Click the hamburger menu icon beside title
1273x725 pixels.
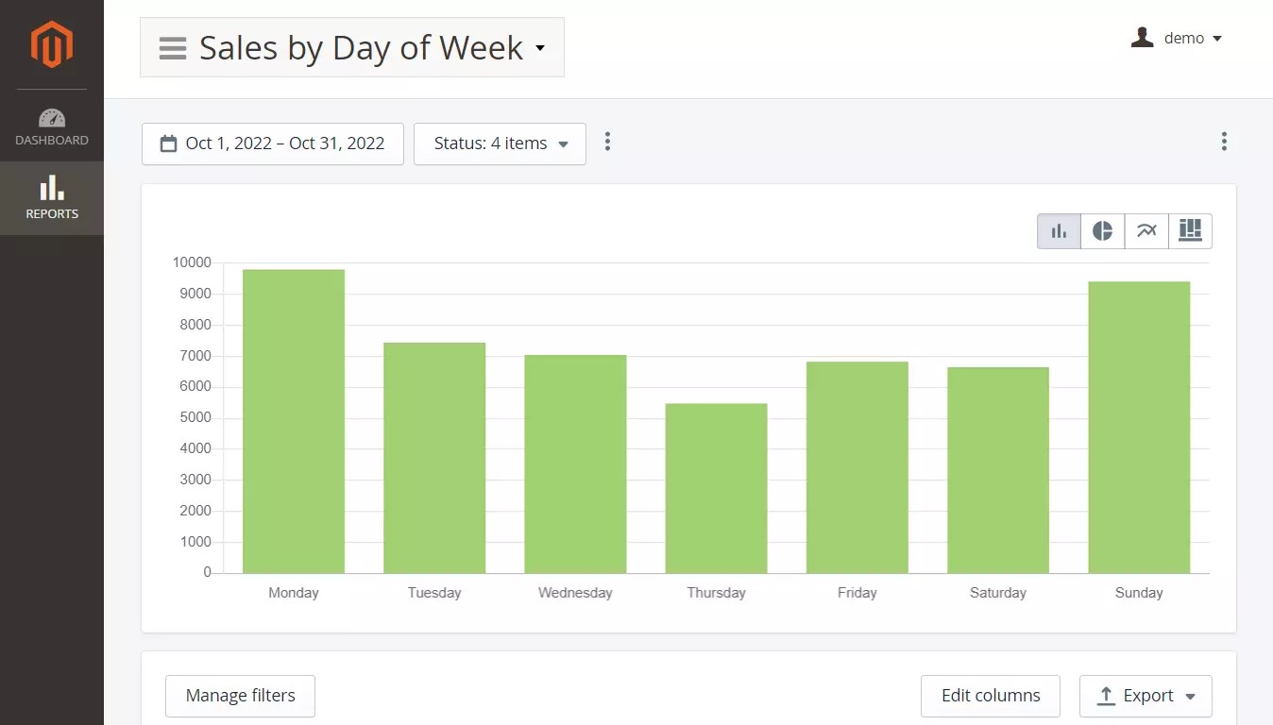tap(173, 48)
